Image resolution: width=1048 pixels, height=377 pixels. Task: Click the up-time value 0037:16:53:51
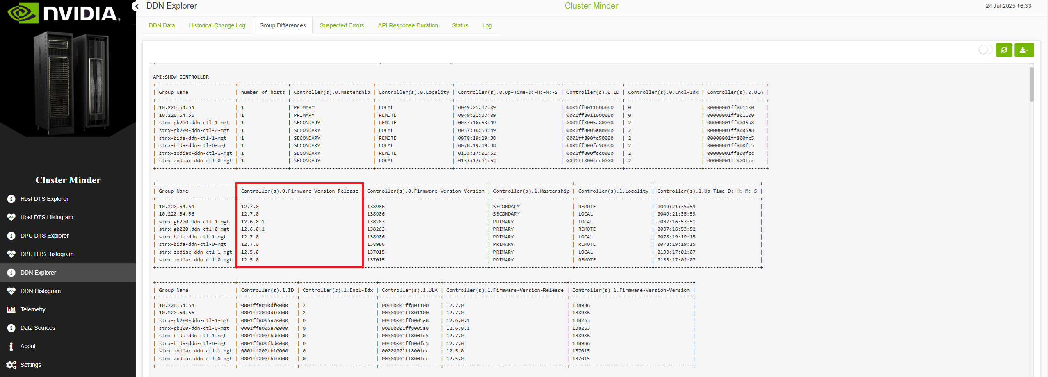(676, 222)
